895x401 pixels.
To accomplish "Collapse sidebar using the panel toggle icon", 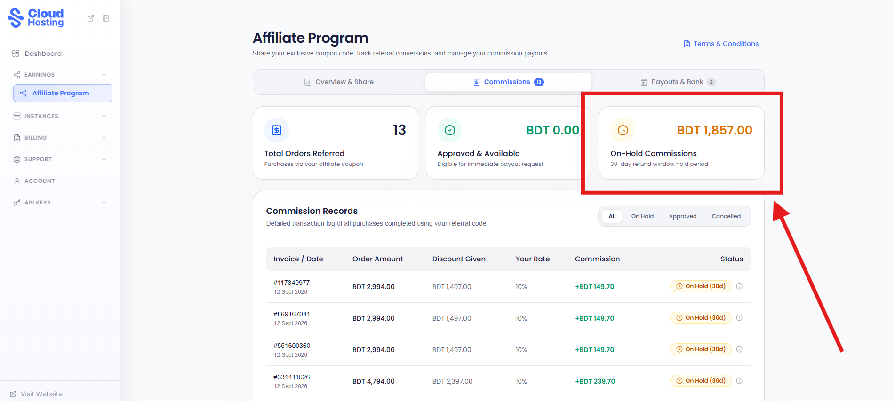I will point(106,18).
